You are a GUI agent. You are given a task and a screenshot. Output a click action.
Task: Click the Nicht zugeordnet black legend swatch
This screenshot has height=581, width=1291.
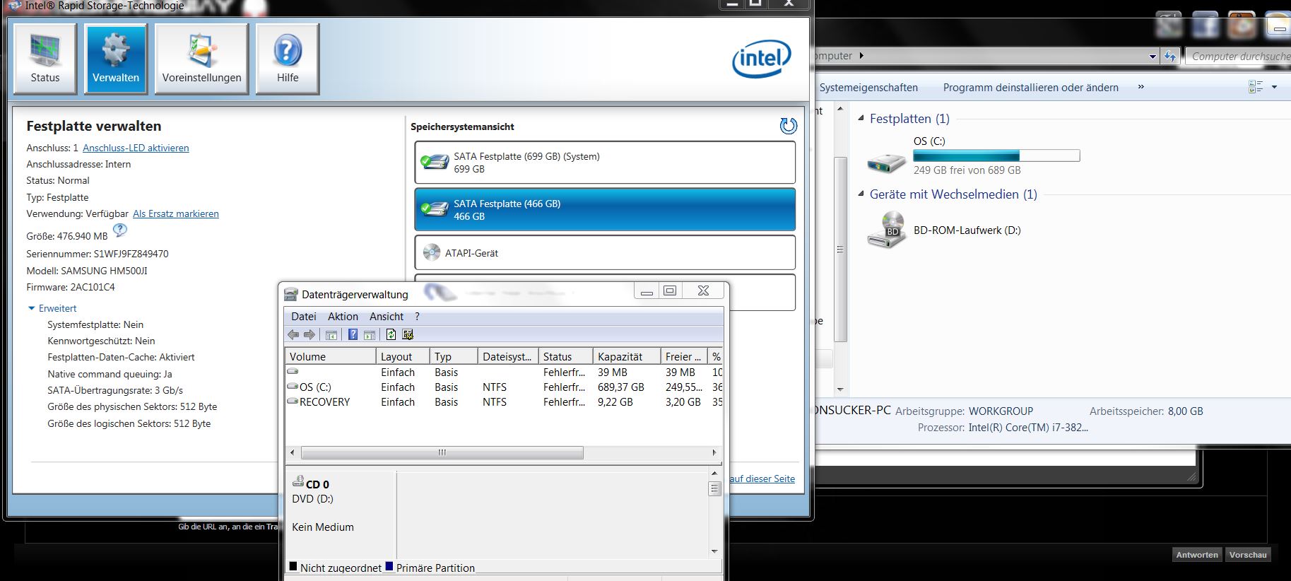293,566
